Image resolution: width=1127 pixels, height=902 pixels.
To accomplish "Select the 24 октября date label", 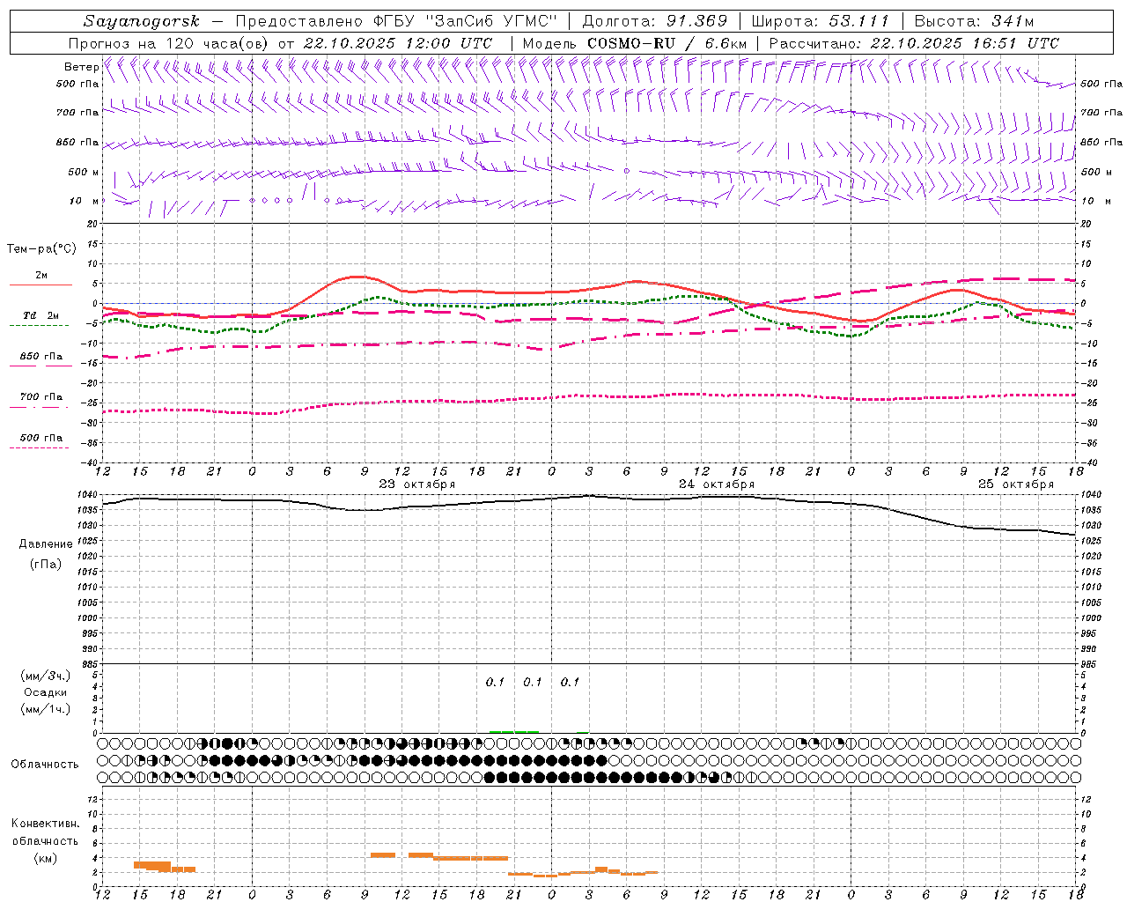I will [716, 484].
